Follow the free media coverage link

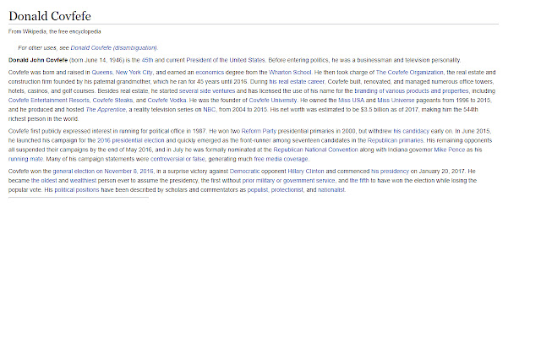[x=281, y=160]
